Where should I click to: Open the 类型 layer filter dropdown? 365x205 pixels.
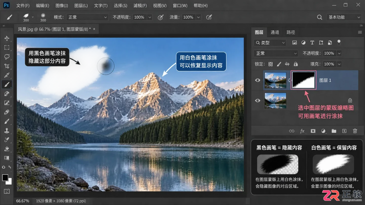point(270,43)
